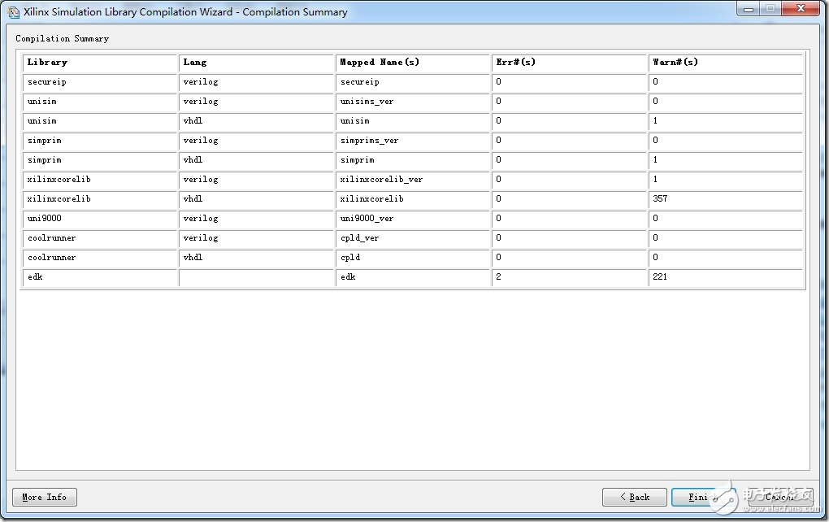Click the Err#(s) column header
This screenshot has height=522, width=829.
(569, 63)
